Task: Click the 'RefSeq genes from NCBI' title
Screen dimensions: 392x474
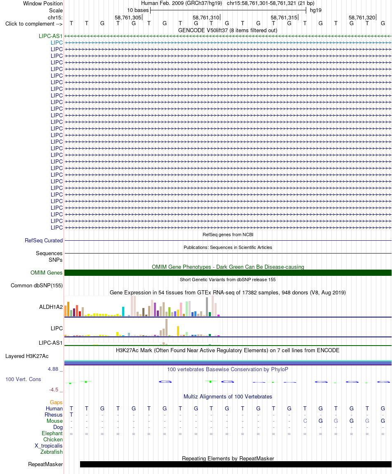Action: click(228, 235)
